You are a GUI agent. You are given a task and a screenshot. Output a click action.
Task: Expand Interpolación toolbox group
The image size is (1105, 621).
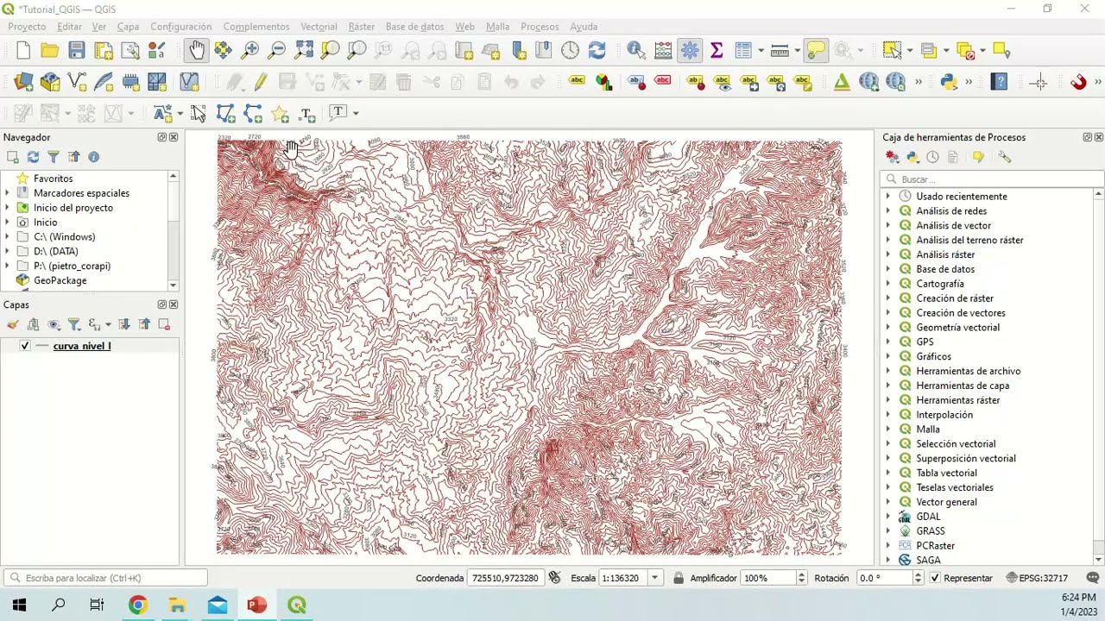click(x=888, y=415)
